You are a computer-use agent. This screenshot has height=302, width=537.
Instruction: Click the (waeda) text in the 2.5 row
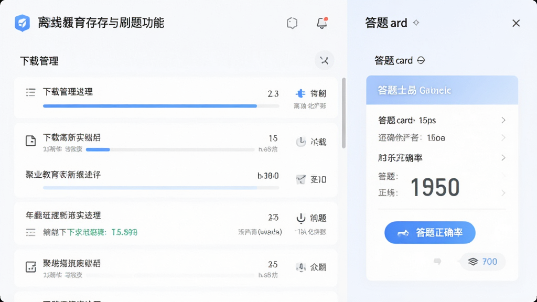270,232
